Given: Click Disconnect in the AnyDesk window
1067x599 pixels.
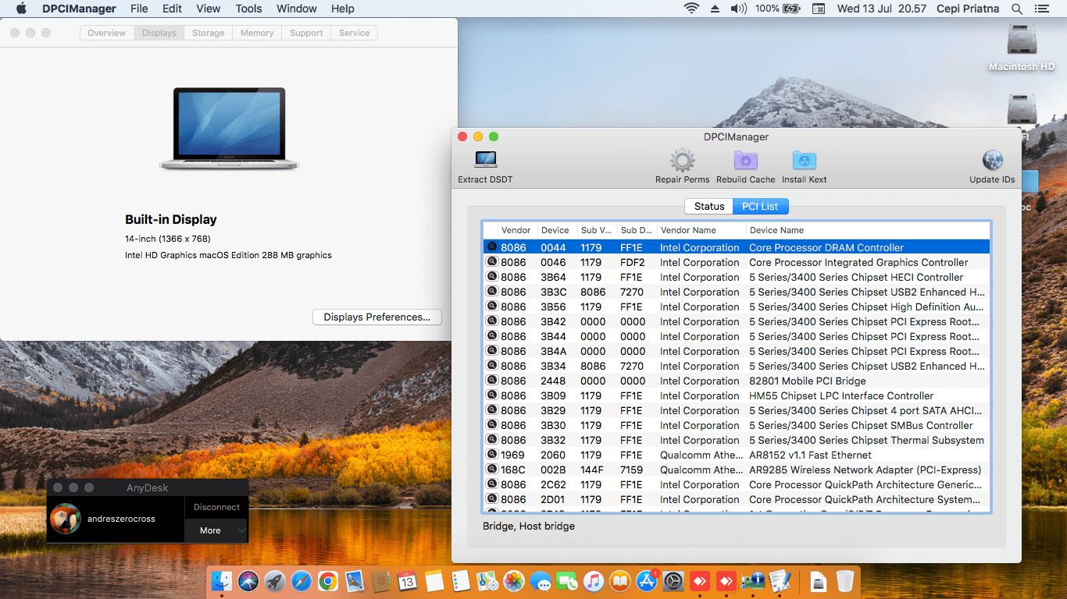Looking at the screenshot, I should (216, 507).
